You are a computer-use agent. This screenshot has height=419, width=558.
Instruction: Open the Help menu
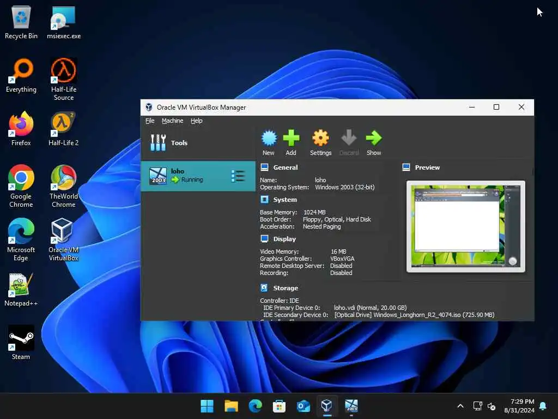pyautogui.click(x=196, y=121)
